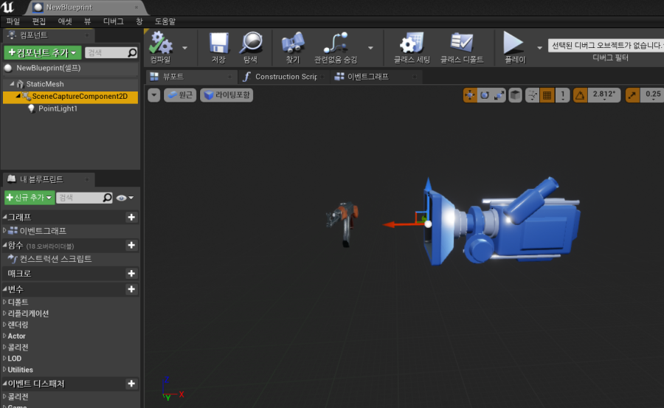The height and width of the screenshot is (408, 664).
Task: Click the +컴포넌트 추가 button
Action: pos(42,52)
